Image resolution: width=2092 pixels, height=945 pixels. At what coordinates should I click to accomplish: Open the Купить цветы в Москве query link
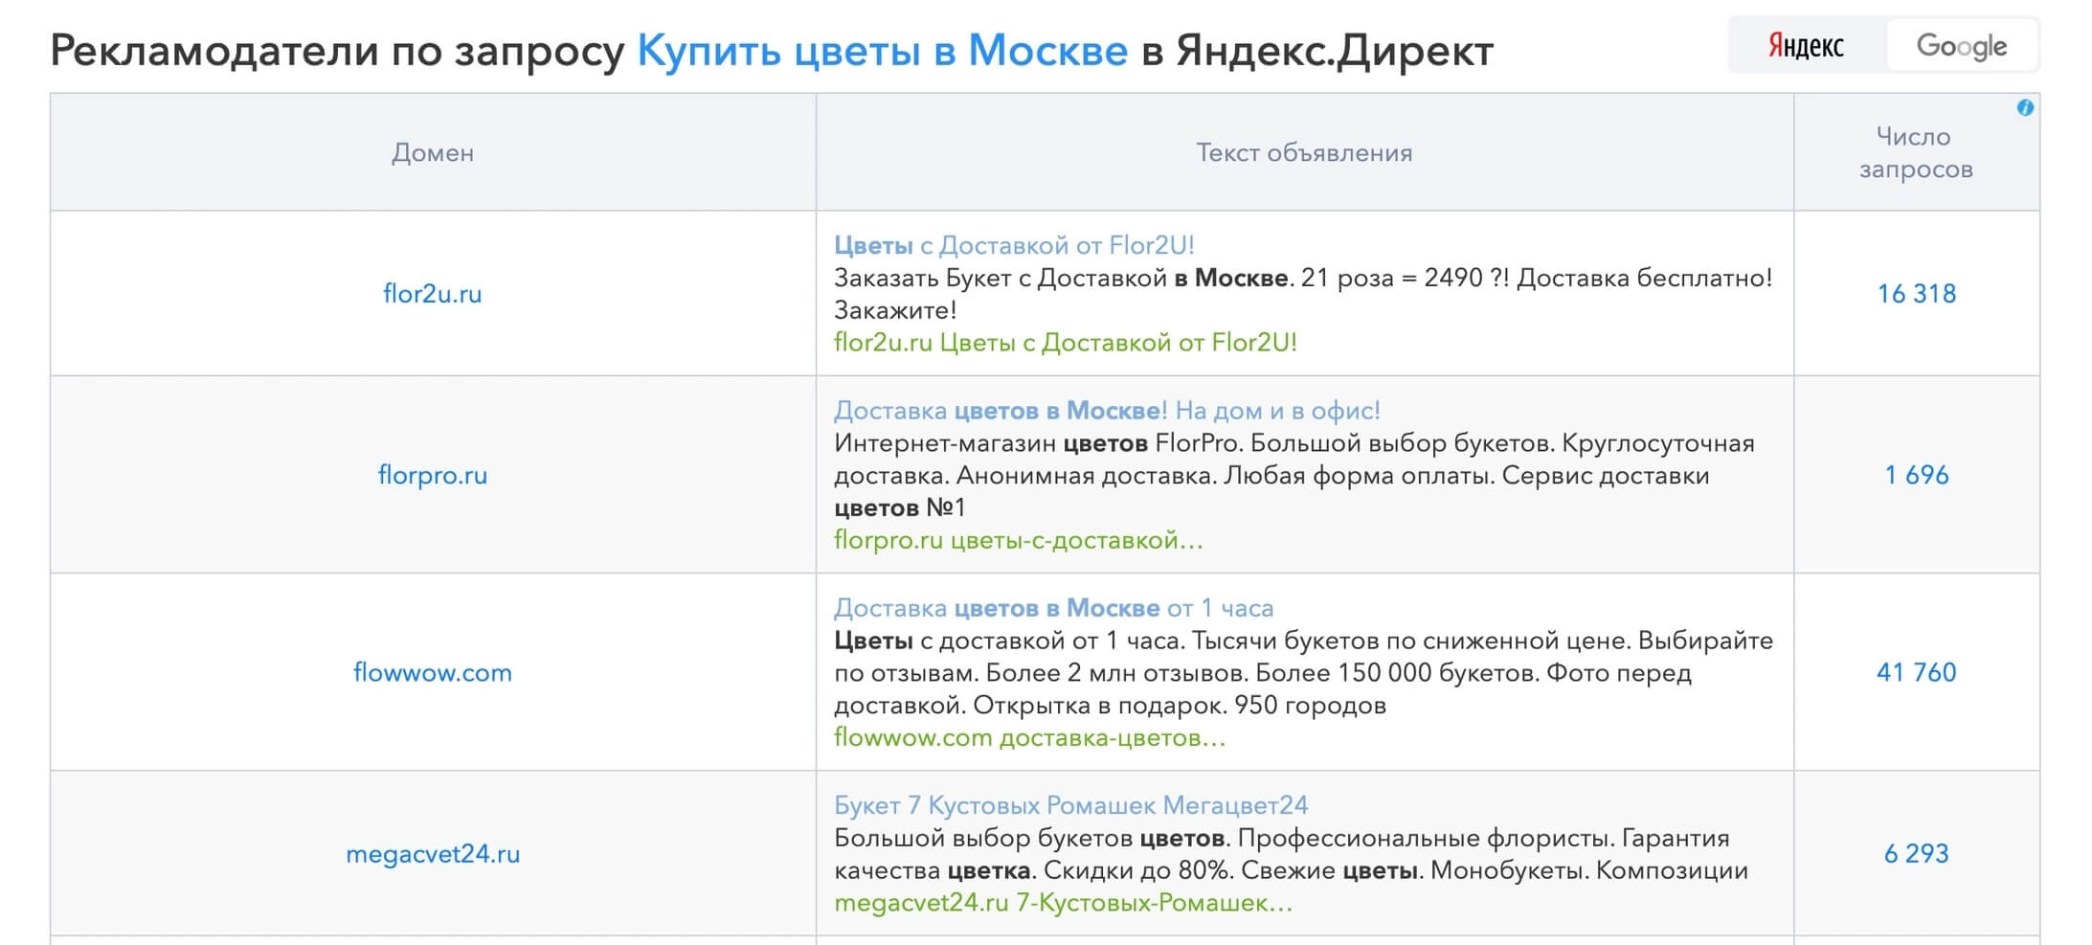coord(882,50)
